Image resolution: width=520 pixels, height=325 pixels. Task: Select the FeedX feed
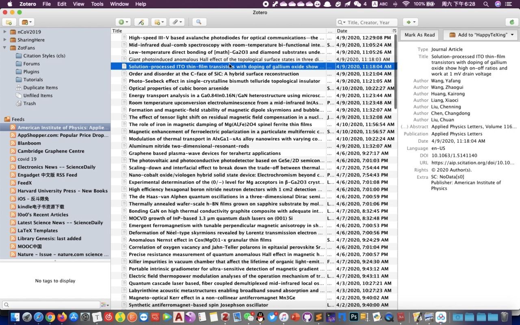(x=24, y=183)
